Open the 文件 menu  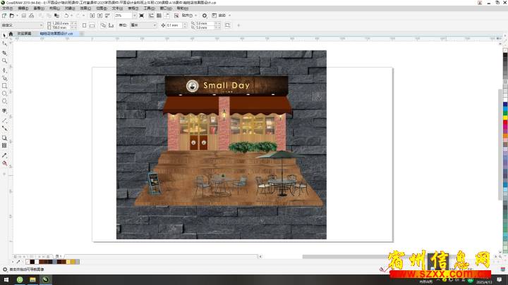pyautogui.click(x=7, y=8)
